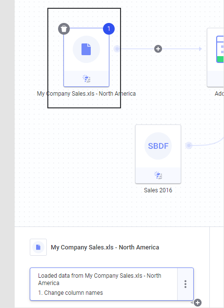Insert step with plus on connector line
Viewport: 224px width, 308px height.
tap(158, 49)
